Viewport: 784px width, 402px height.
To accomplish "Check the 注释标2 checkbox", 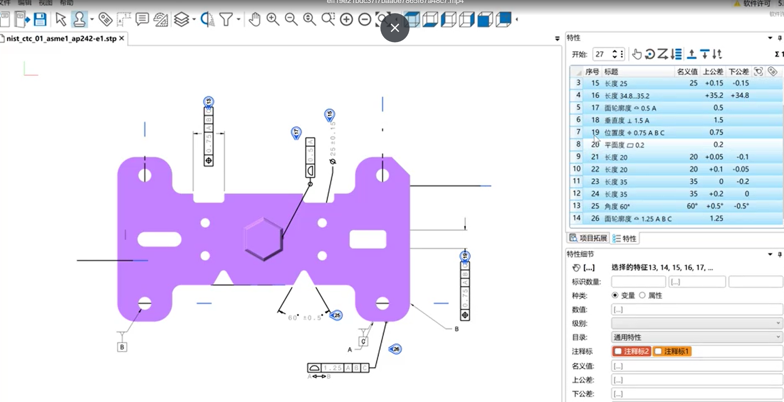I will [x=618, y=352].
